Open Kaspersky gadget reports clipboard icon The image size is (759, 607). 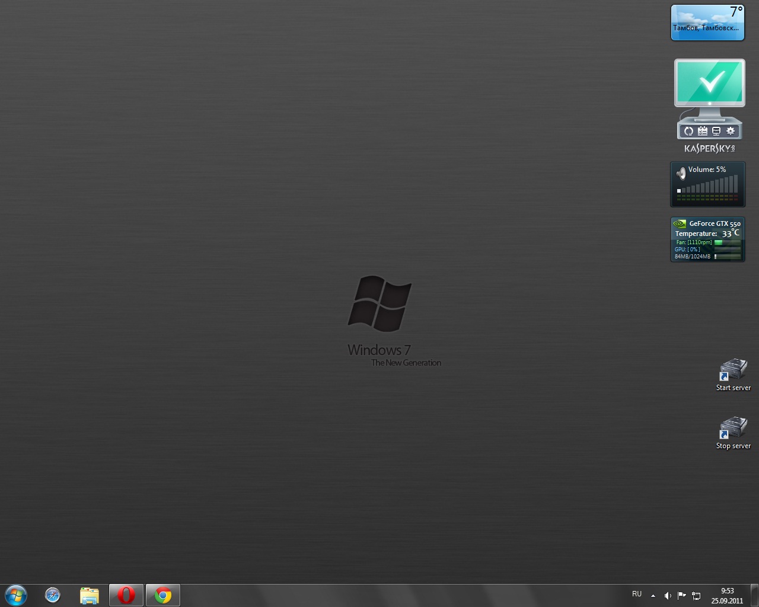[x=703, y=131]
